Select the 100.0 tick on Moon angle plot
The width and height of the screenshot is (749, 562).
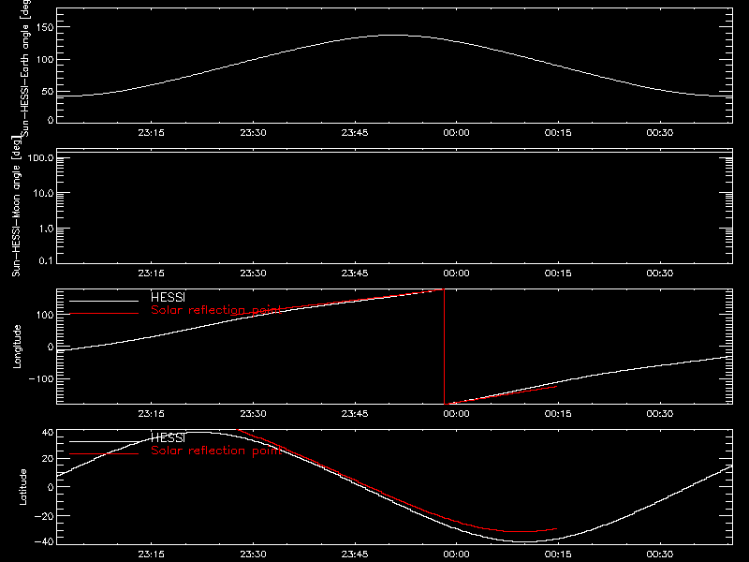click(40, 158)
